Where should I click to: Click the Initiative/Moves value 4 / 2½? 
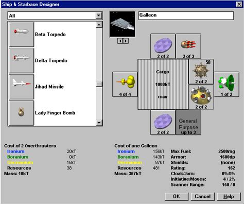click(x=229, y=179)
